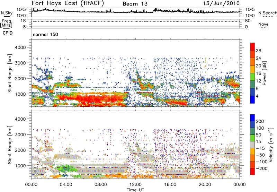277x192 pixels.
Task: Click the right '10^0' search noise axis value
Action: [x=250, y=16]
